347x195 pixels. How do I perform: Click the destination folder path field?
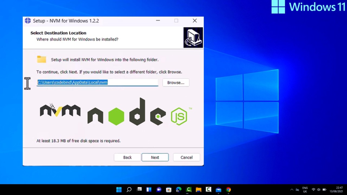(97, 82)
